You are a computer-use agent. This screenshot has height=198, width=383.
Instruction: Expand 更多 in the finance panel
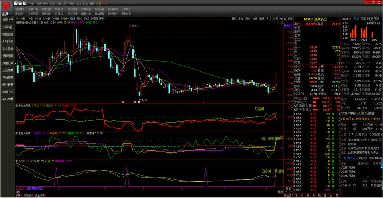tap(377, 19)
